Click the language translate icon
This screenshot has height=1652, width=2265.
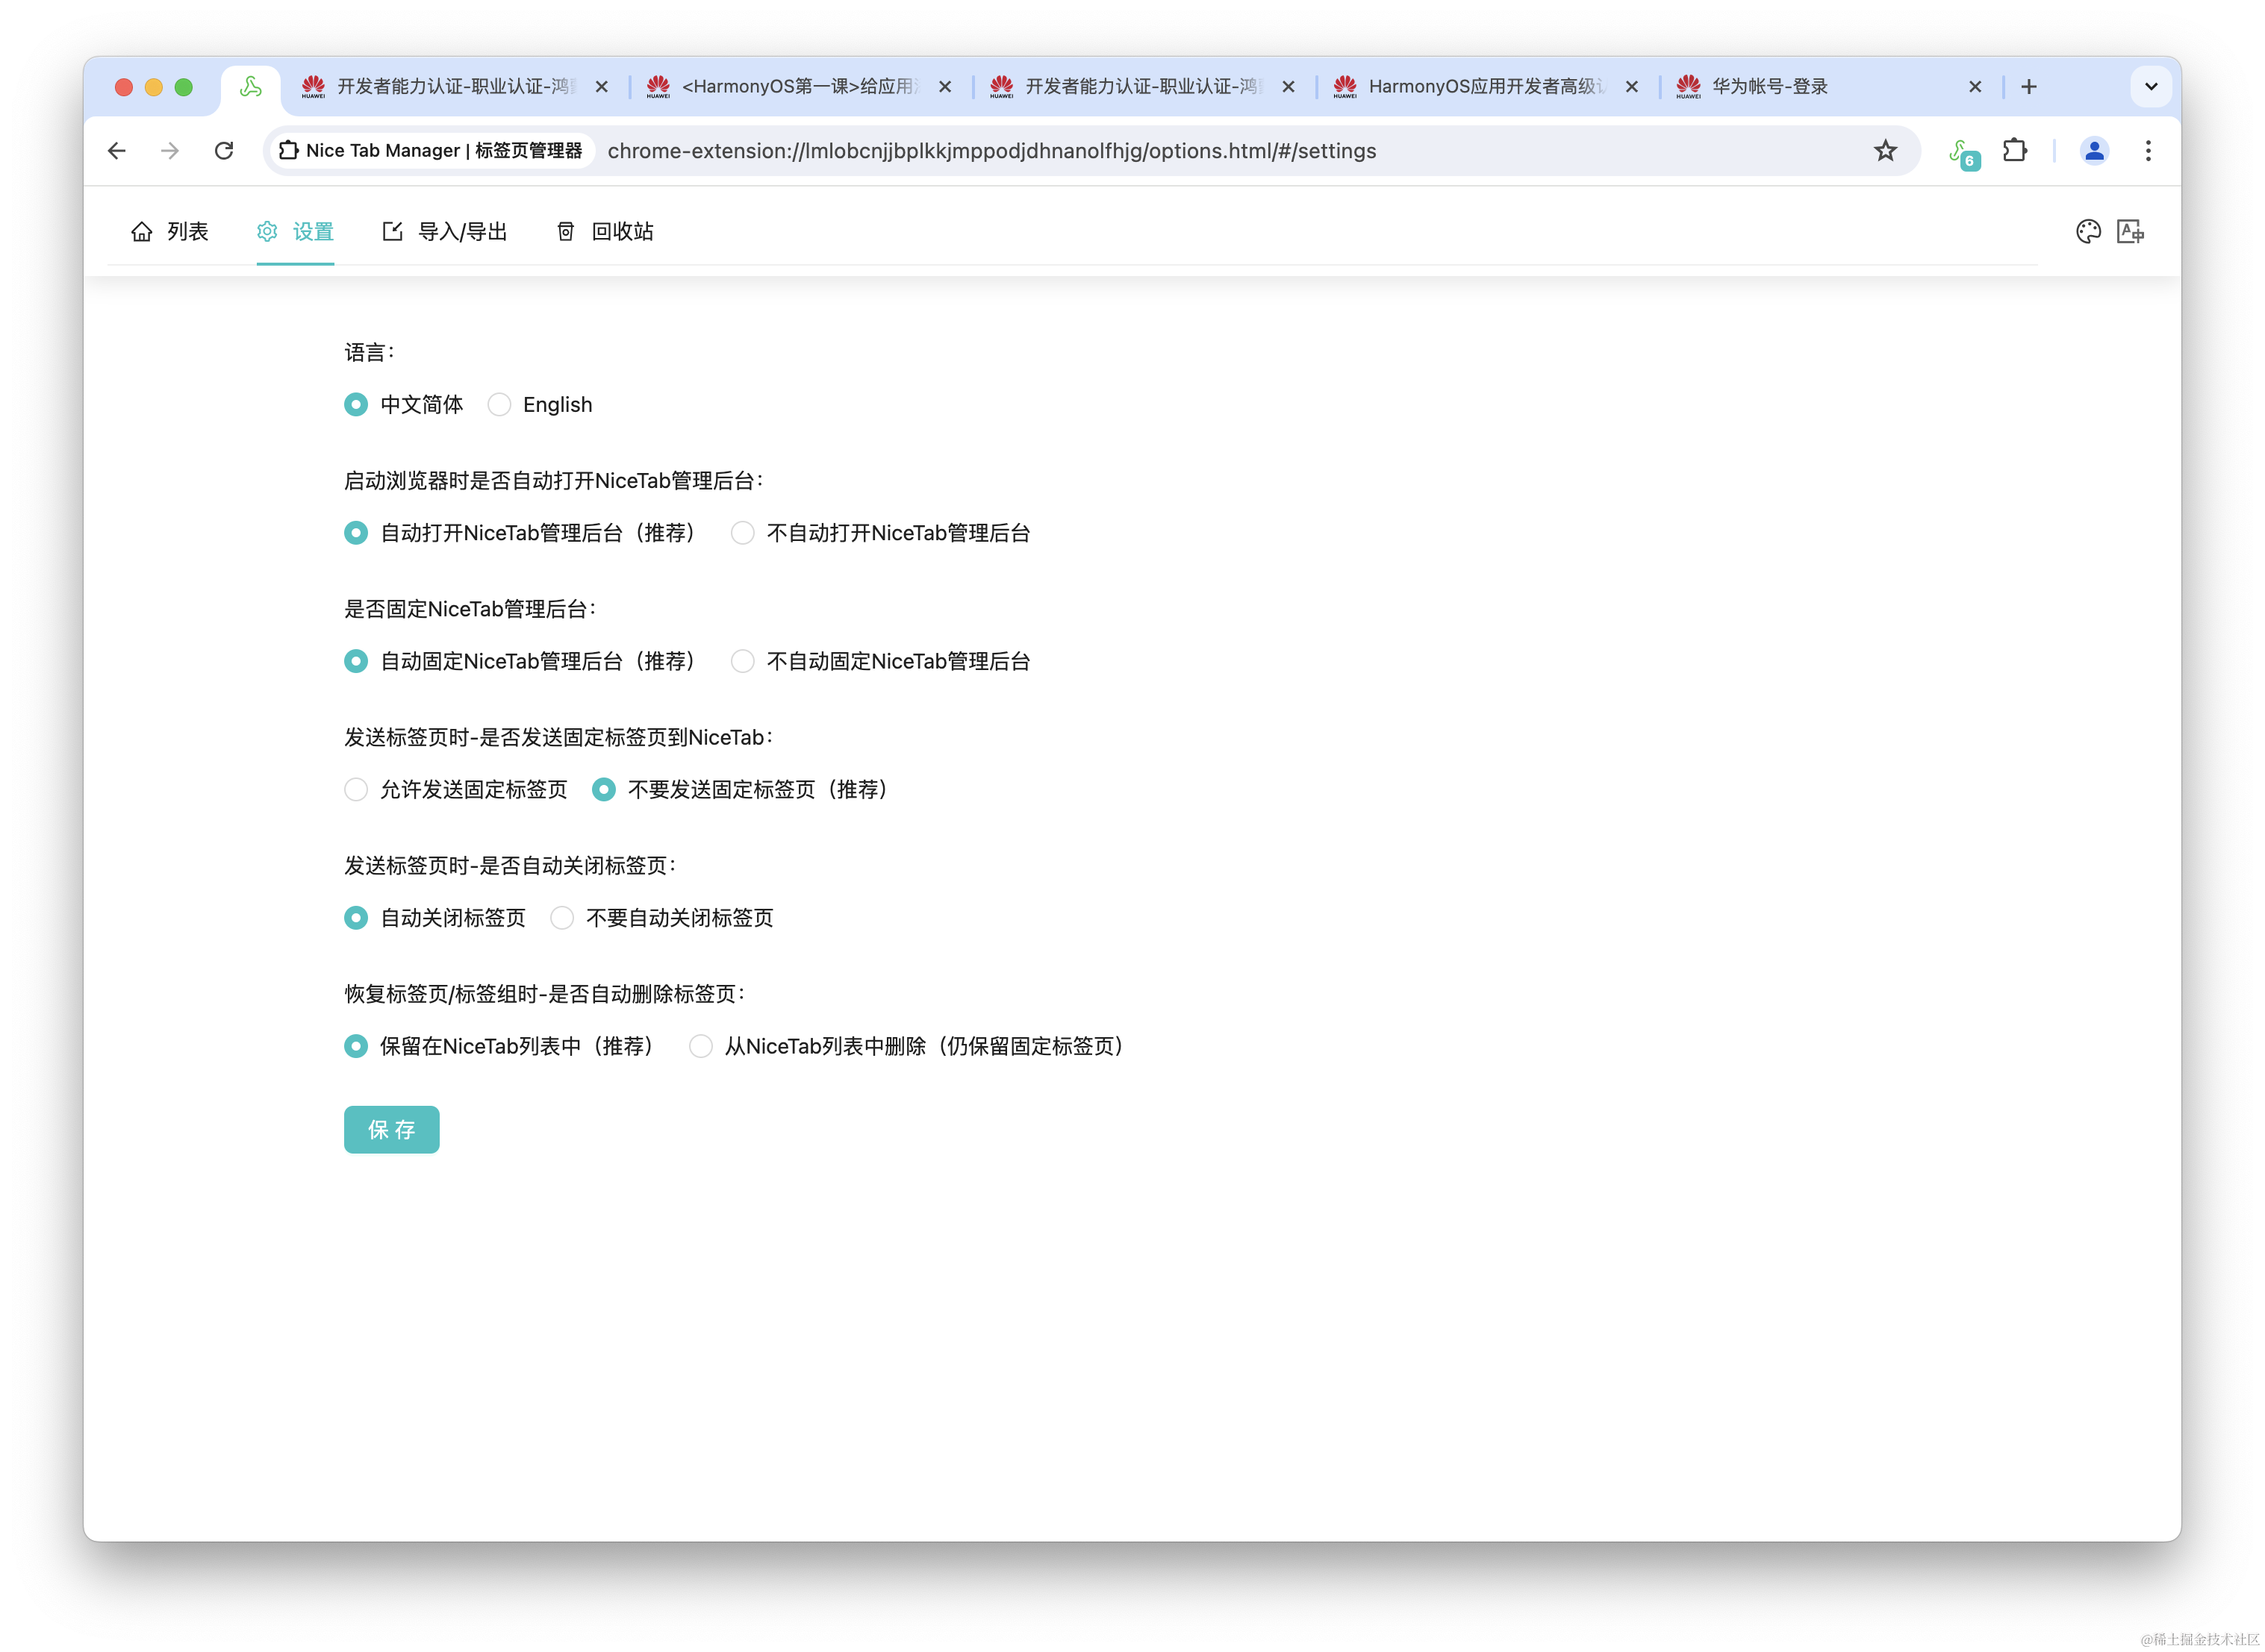[2131, 232]
